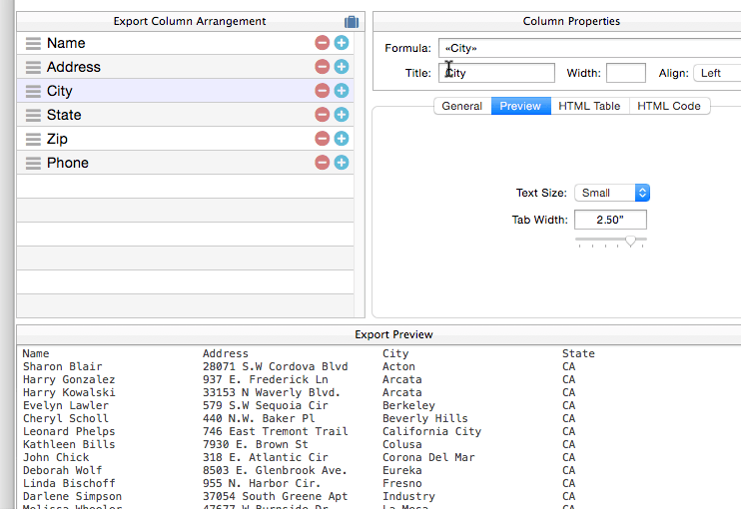
Task: Click the blue plus button beside State
Action: pyautogui.click(x=342, y=115)
